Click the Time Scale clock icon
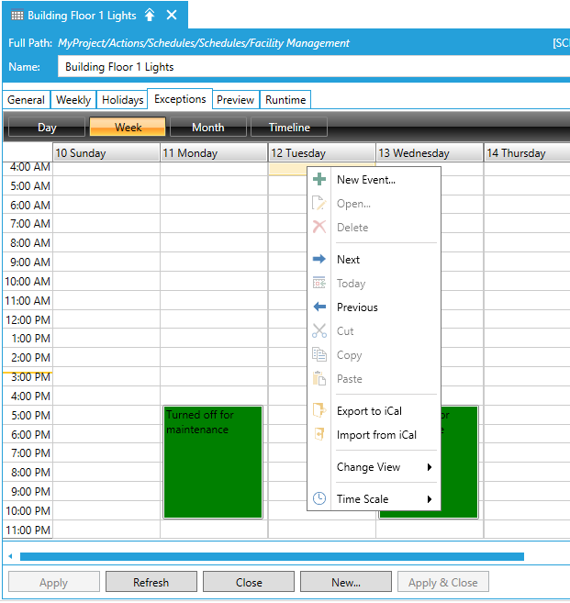 click(319, 499)
